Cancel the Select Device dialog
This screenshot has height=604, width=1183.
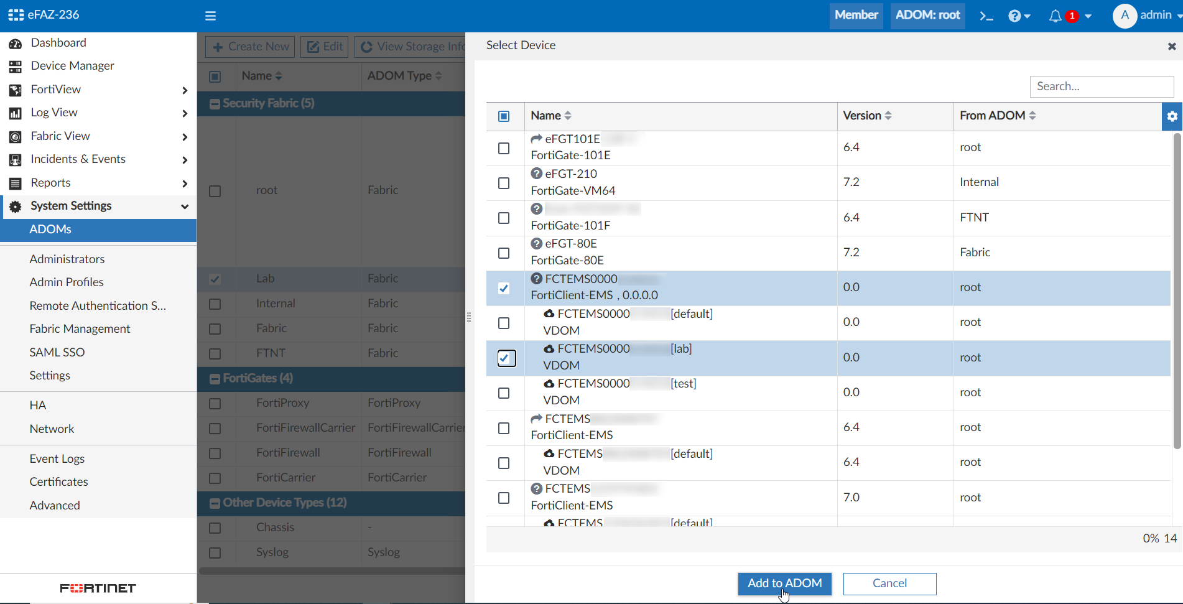[889, 583]
